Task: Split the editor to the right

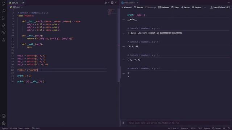Action: click(112, 3)
